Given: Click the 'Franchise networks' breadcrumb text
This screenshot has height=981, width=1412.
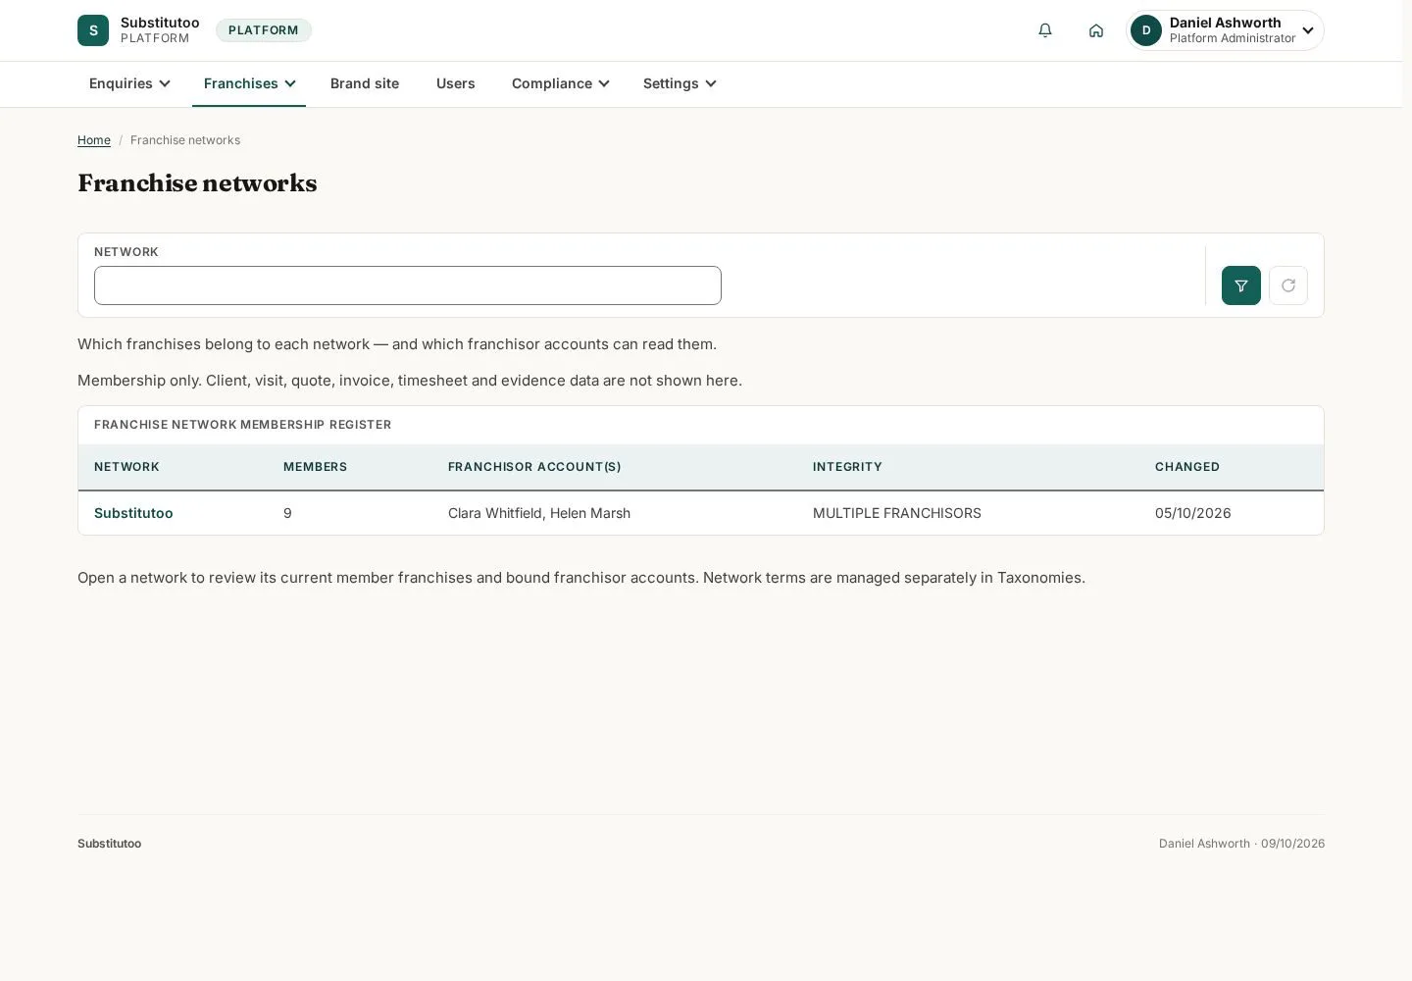Looking at the screenshot, I should (185, 140).
